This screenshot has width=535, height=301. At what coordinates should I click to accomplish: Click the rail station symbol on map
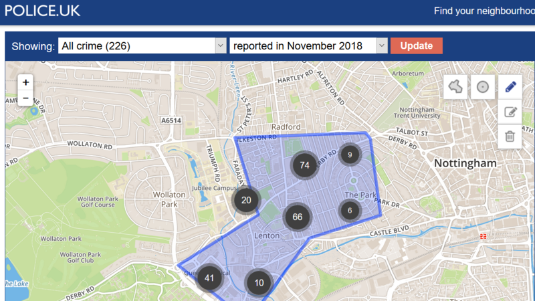click(481, 235)
